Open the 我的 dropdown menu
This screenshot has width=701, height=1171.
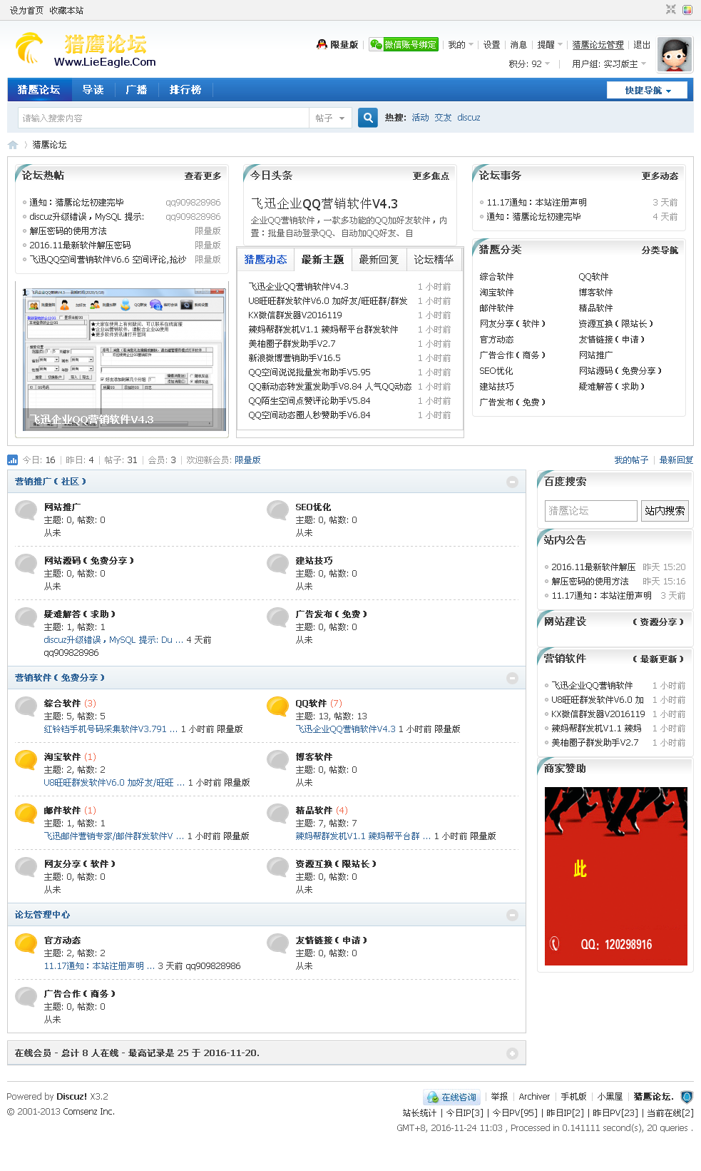(x=460, y=45)
